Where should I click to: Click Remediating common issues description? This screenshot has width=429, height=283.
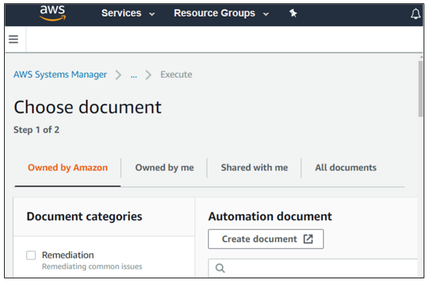click(92, 266)
